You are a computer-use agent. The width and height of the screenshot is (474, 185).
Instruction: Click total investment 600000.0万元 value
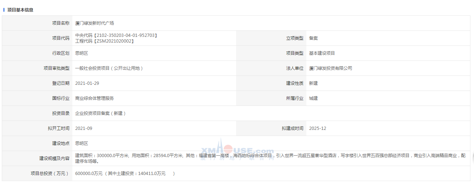coord(89,173)
